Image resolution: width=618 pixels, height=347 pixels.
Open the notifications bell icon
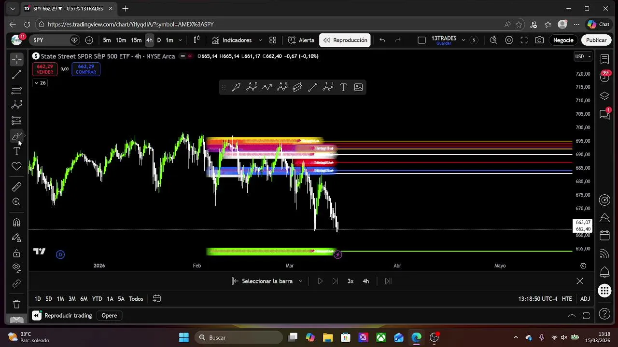tap(604, 272)
